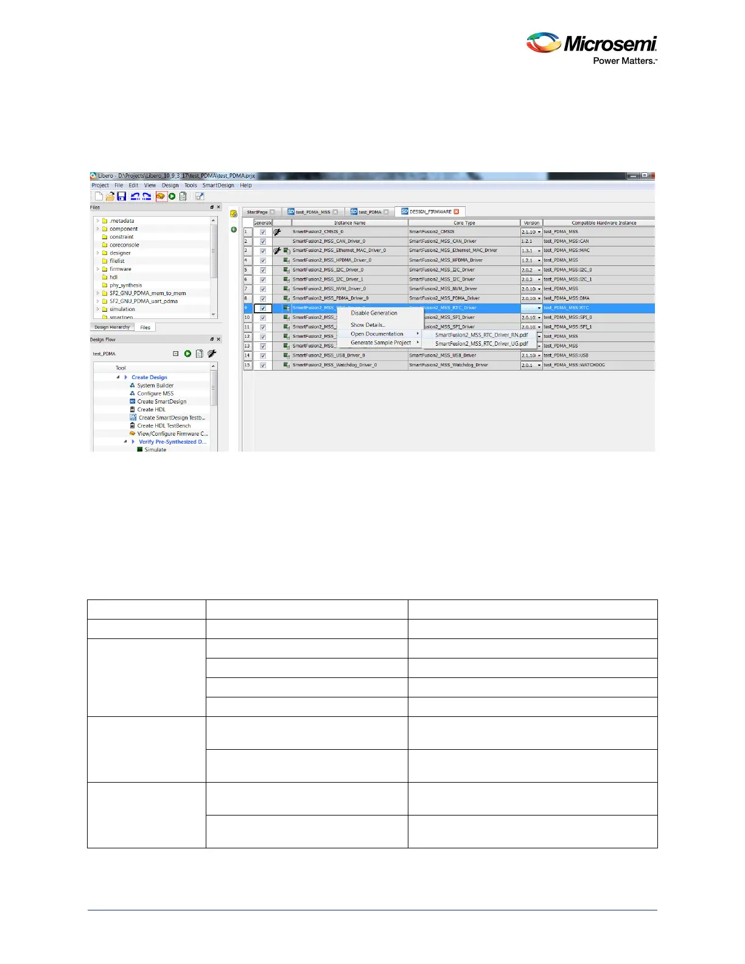Toggle Generate checkbox for USB_Driver_0 row
The image size is (745, 964).
tap(263, 355)
